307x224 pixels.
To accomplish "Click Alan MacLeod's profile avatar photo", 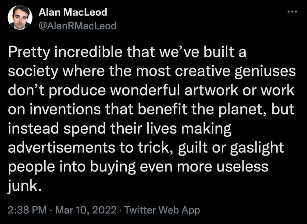I will [20, 18].
